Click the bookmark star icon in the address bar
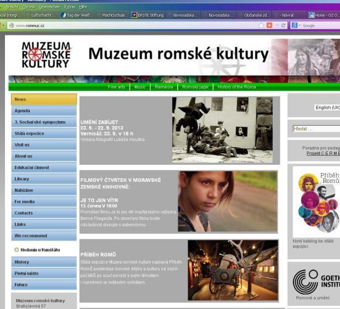The height and width of the screenshot is (309, 340). point(262,25)
